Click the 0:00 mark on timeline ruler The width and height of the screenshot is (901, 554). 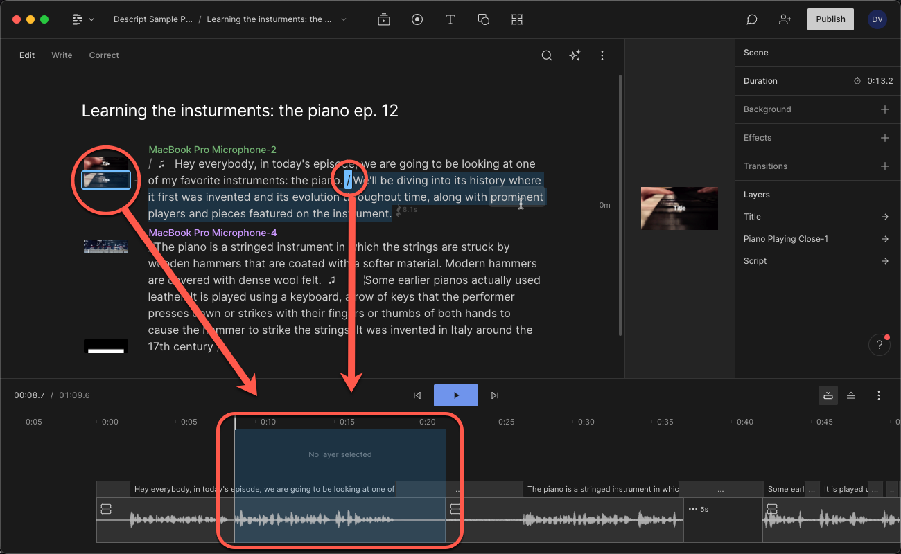click(x=110, y=422)
